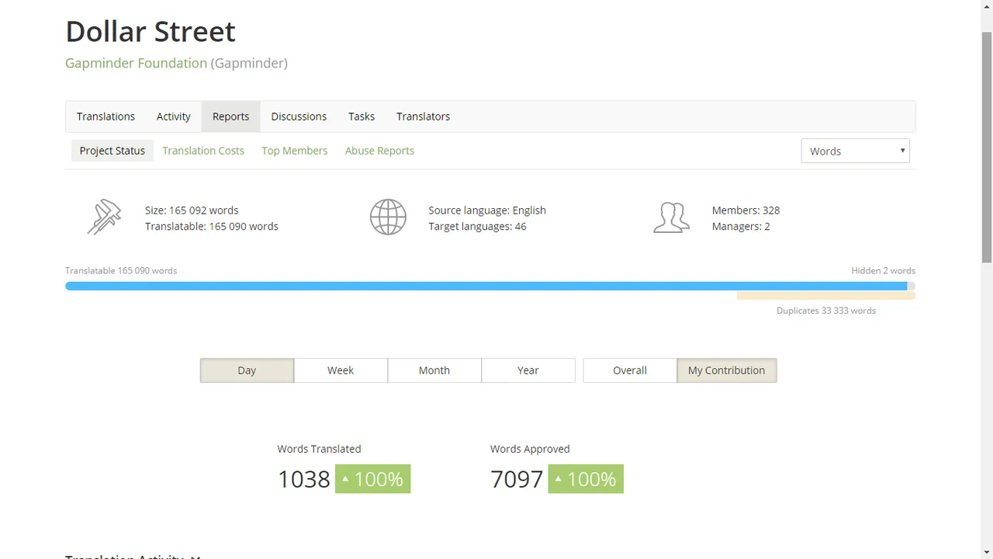
Task: View Top Members report
Action: (x=295, y=151)
